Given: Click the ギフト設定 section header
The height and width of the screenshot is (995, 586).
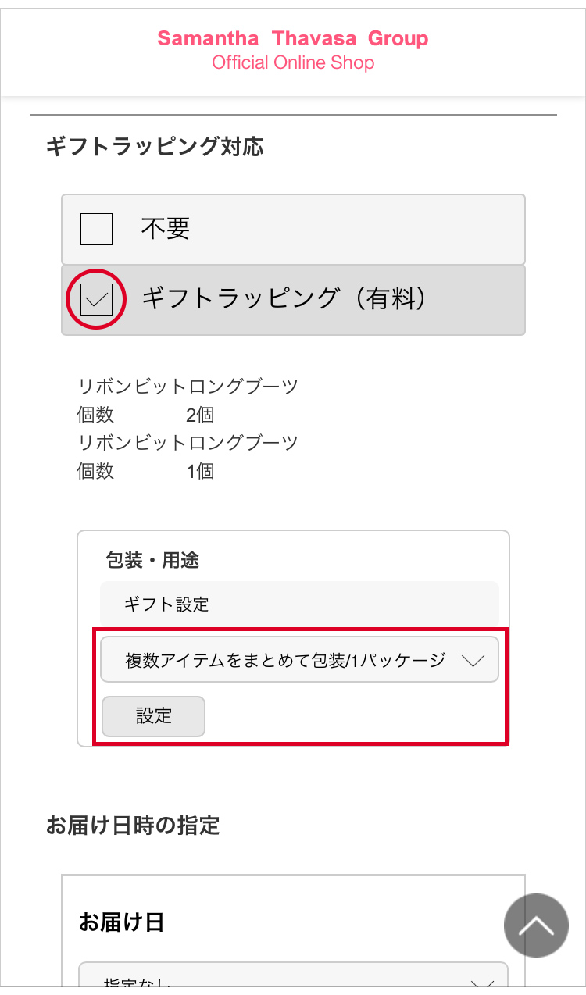Looking at the screenshot, I should point(166,604).
